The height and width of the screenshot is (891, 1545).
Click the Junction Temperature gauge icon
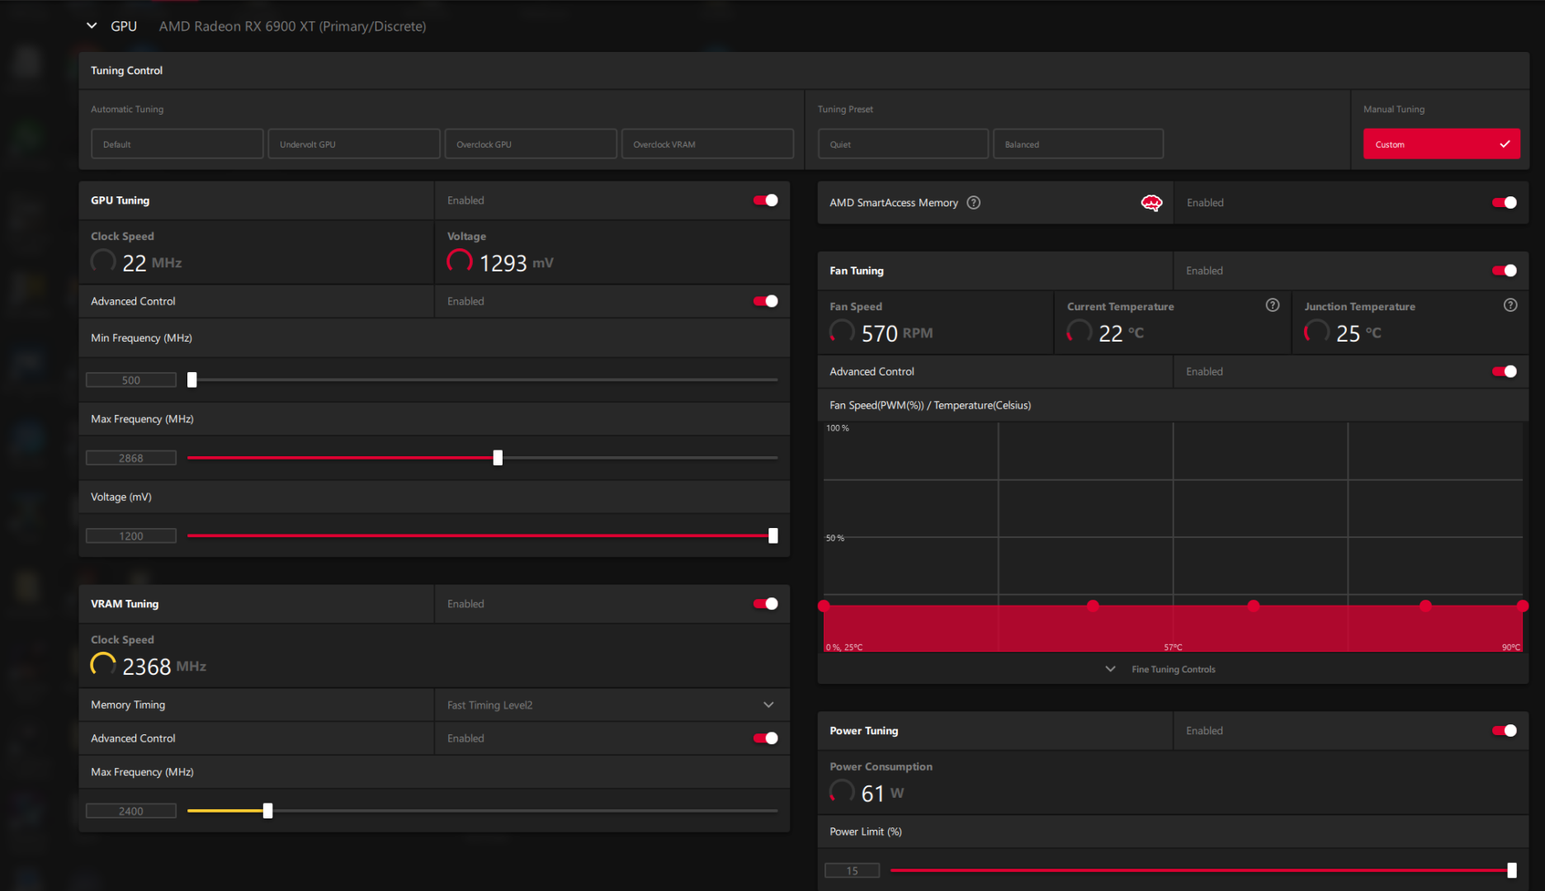click(1316, 332)
